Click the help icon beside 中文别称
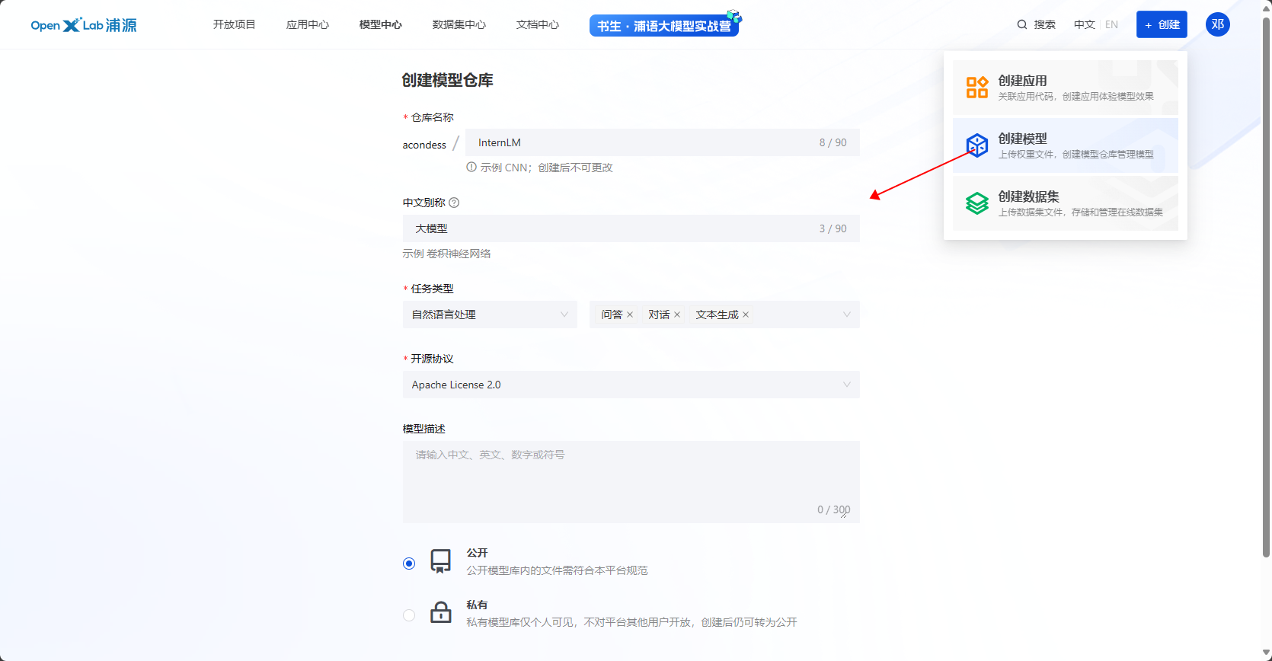This screenshot has height=661, width=1272. (454, 203)
